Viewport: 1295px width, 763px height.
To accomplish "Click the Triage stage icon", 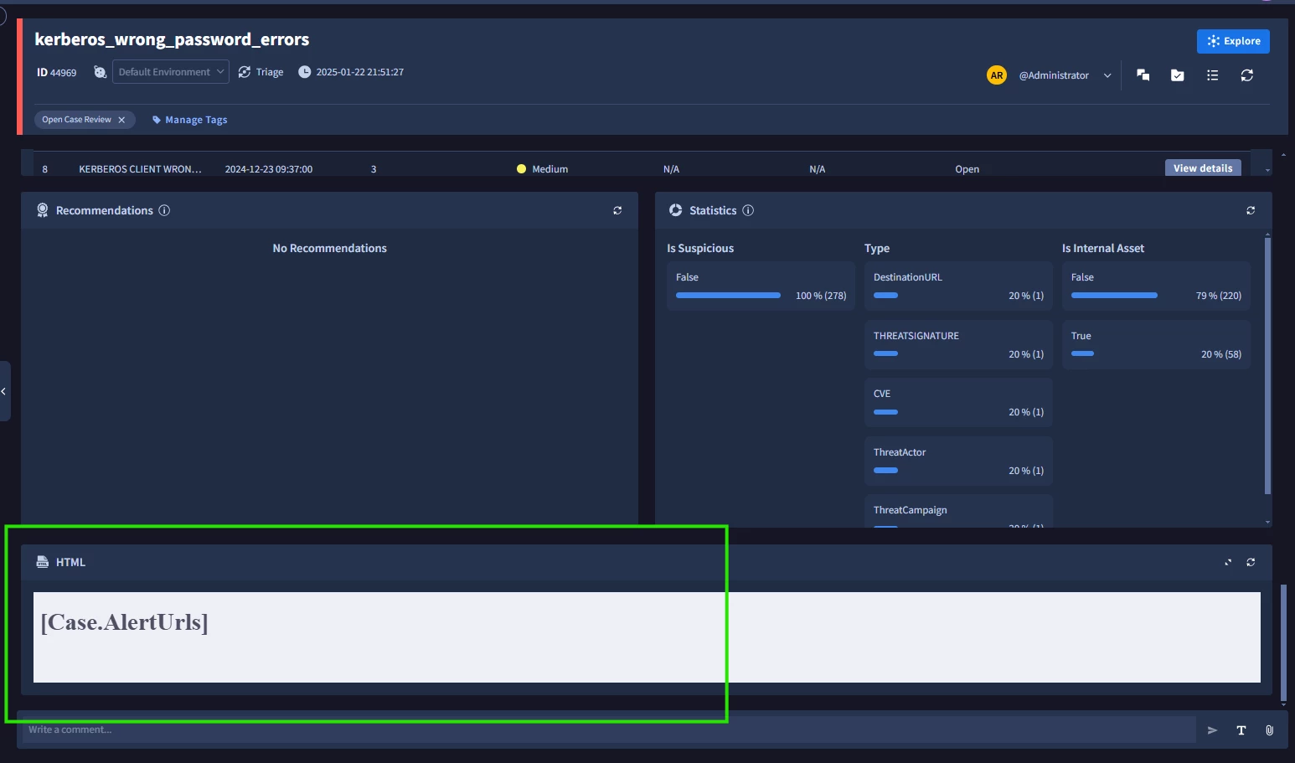I will point(245,72).
